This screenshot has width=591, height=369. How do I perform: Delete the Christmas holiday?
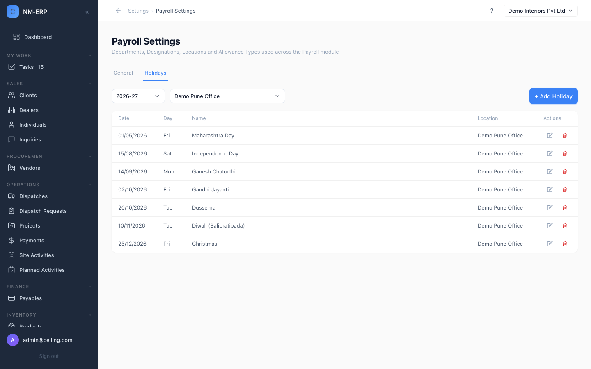click(x=565, y=244)
